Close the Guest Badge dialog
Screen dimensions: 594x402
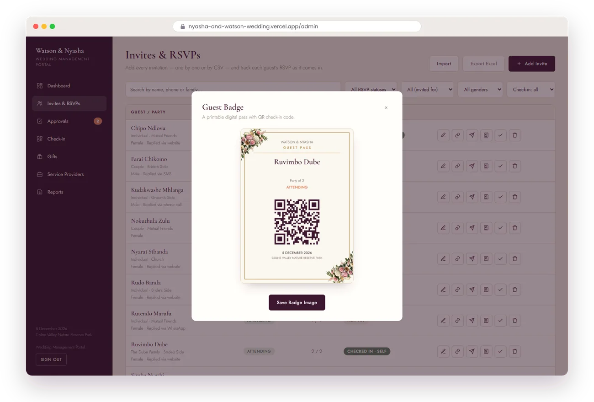386,108
